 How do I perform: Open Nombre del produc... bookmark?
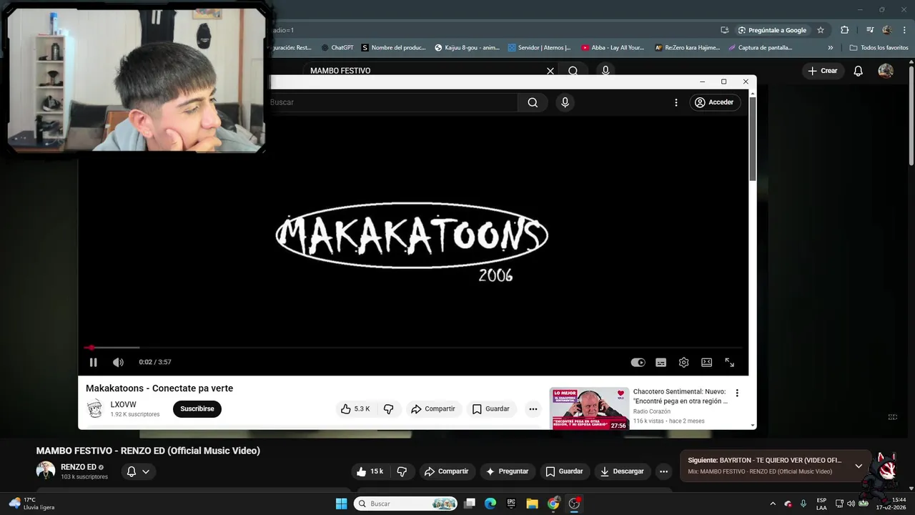click(x=394, y=48)
